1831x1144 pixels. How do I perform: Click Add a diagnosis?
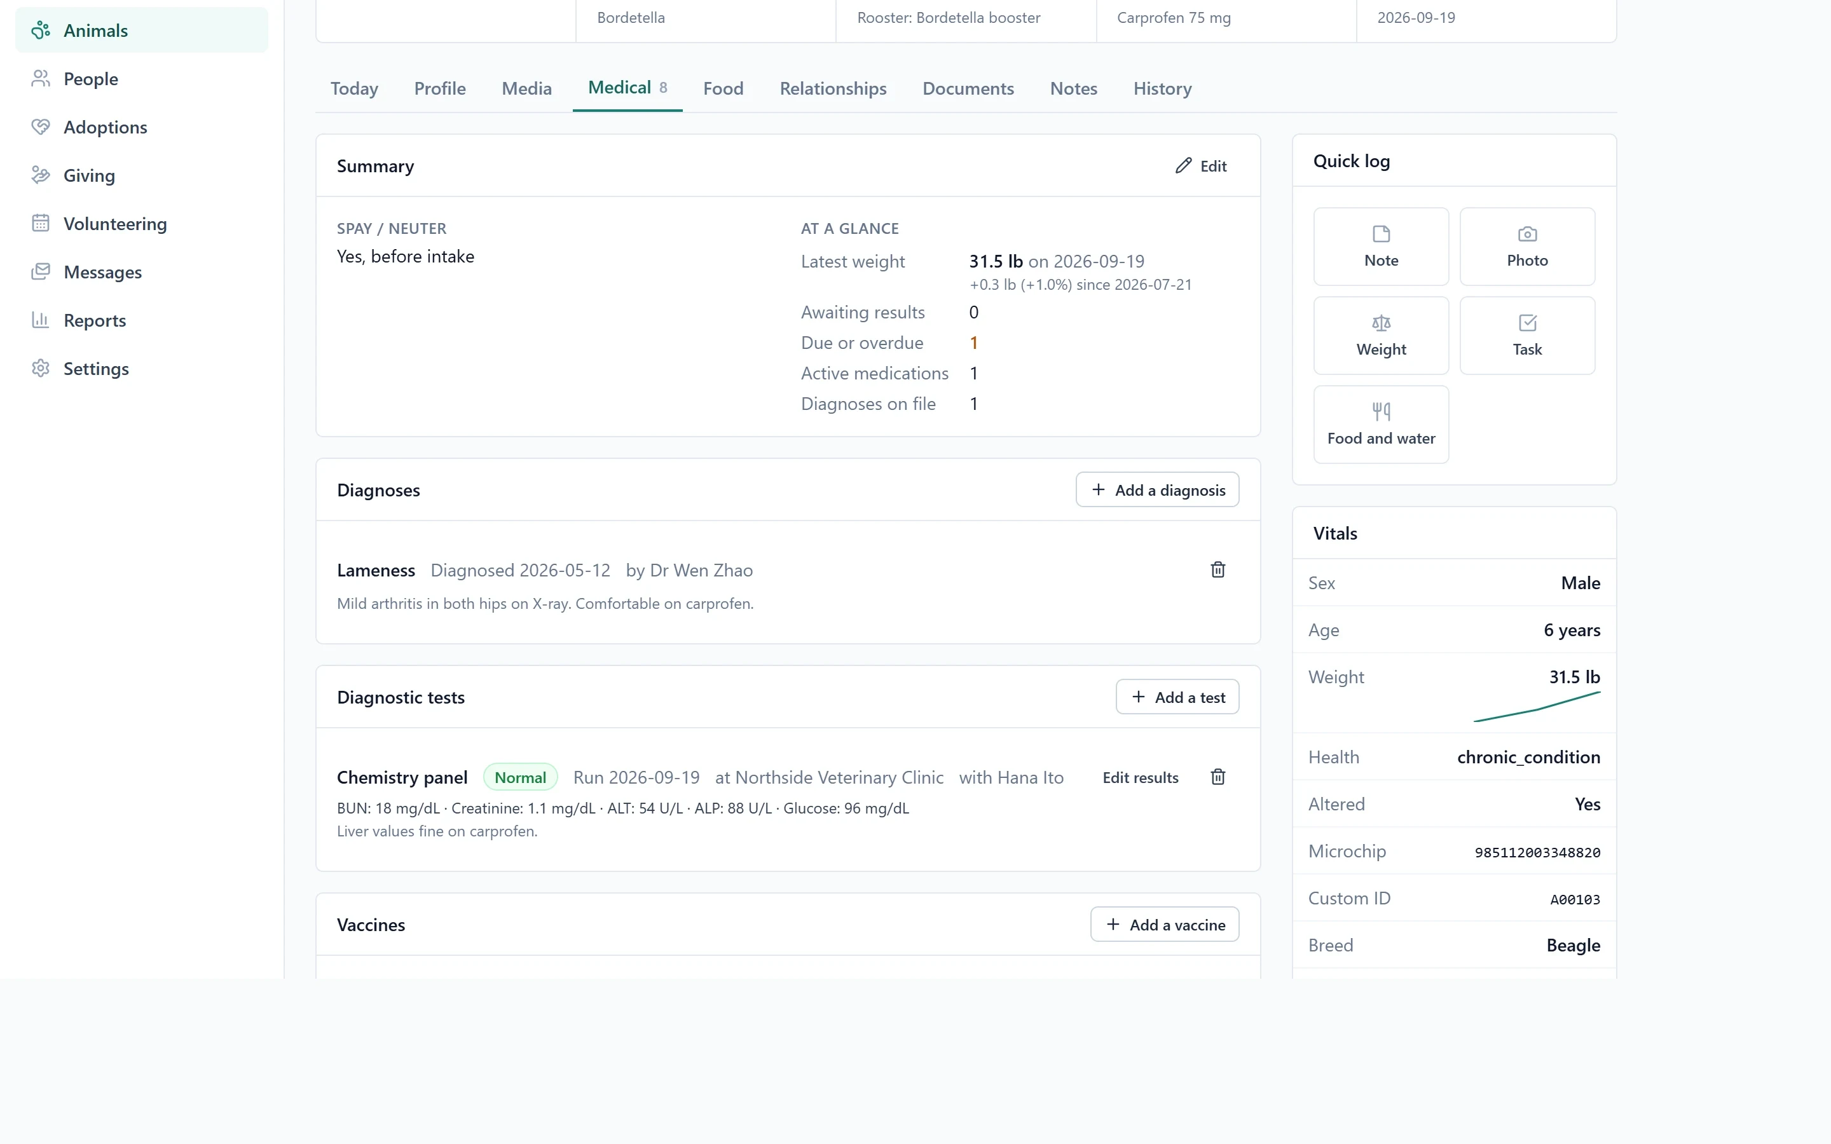1157,490
